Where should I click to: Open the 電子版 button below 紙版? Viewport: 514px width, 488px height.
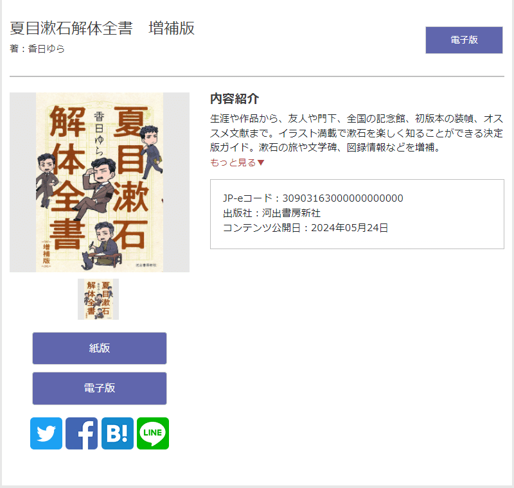pyautogui.click(x=100, y=388)
